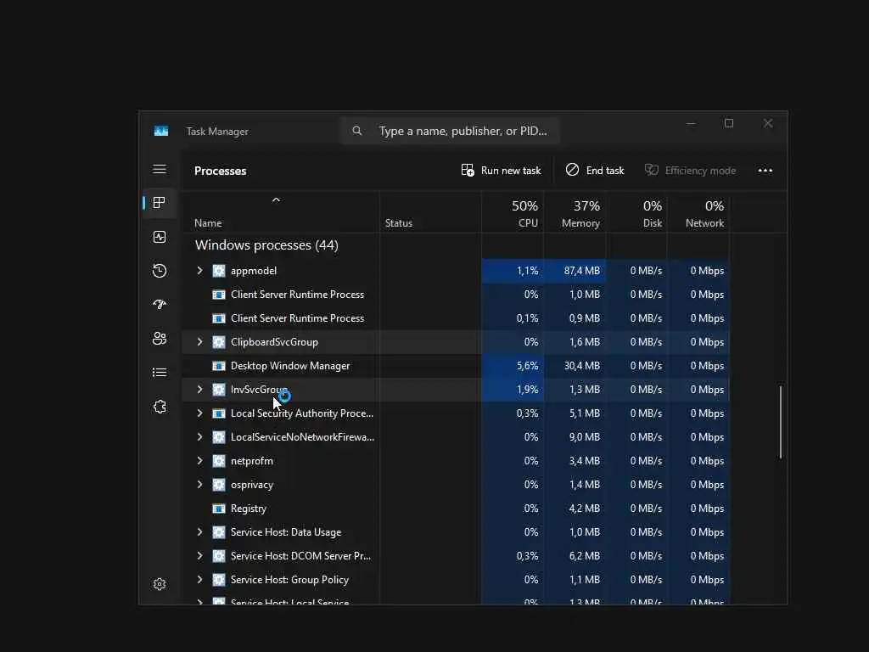This screenshot has height=652, width=869.
Task: Select Client Server Runtime Process using 0,1% CPU
Action: pyautogui.click(x=456, y=318)
